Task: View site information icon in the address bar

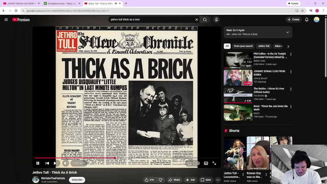Action: (x=23, y=11)
